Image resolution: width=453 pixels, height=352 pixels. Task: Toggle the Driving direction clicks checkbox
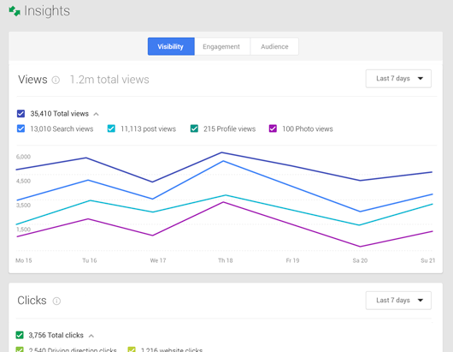pos(20,349)
